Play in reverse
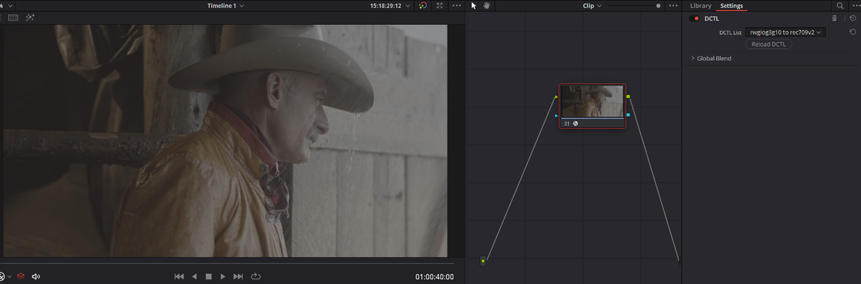861x284 pixels. [194, 276]
